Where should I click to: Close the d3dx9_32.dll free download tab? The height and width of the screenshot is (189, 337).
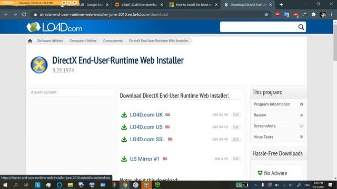[162, 5]
